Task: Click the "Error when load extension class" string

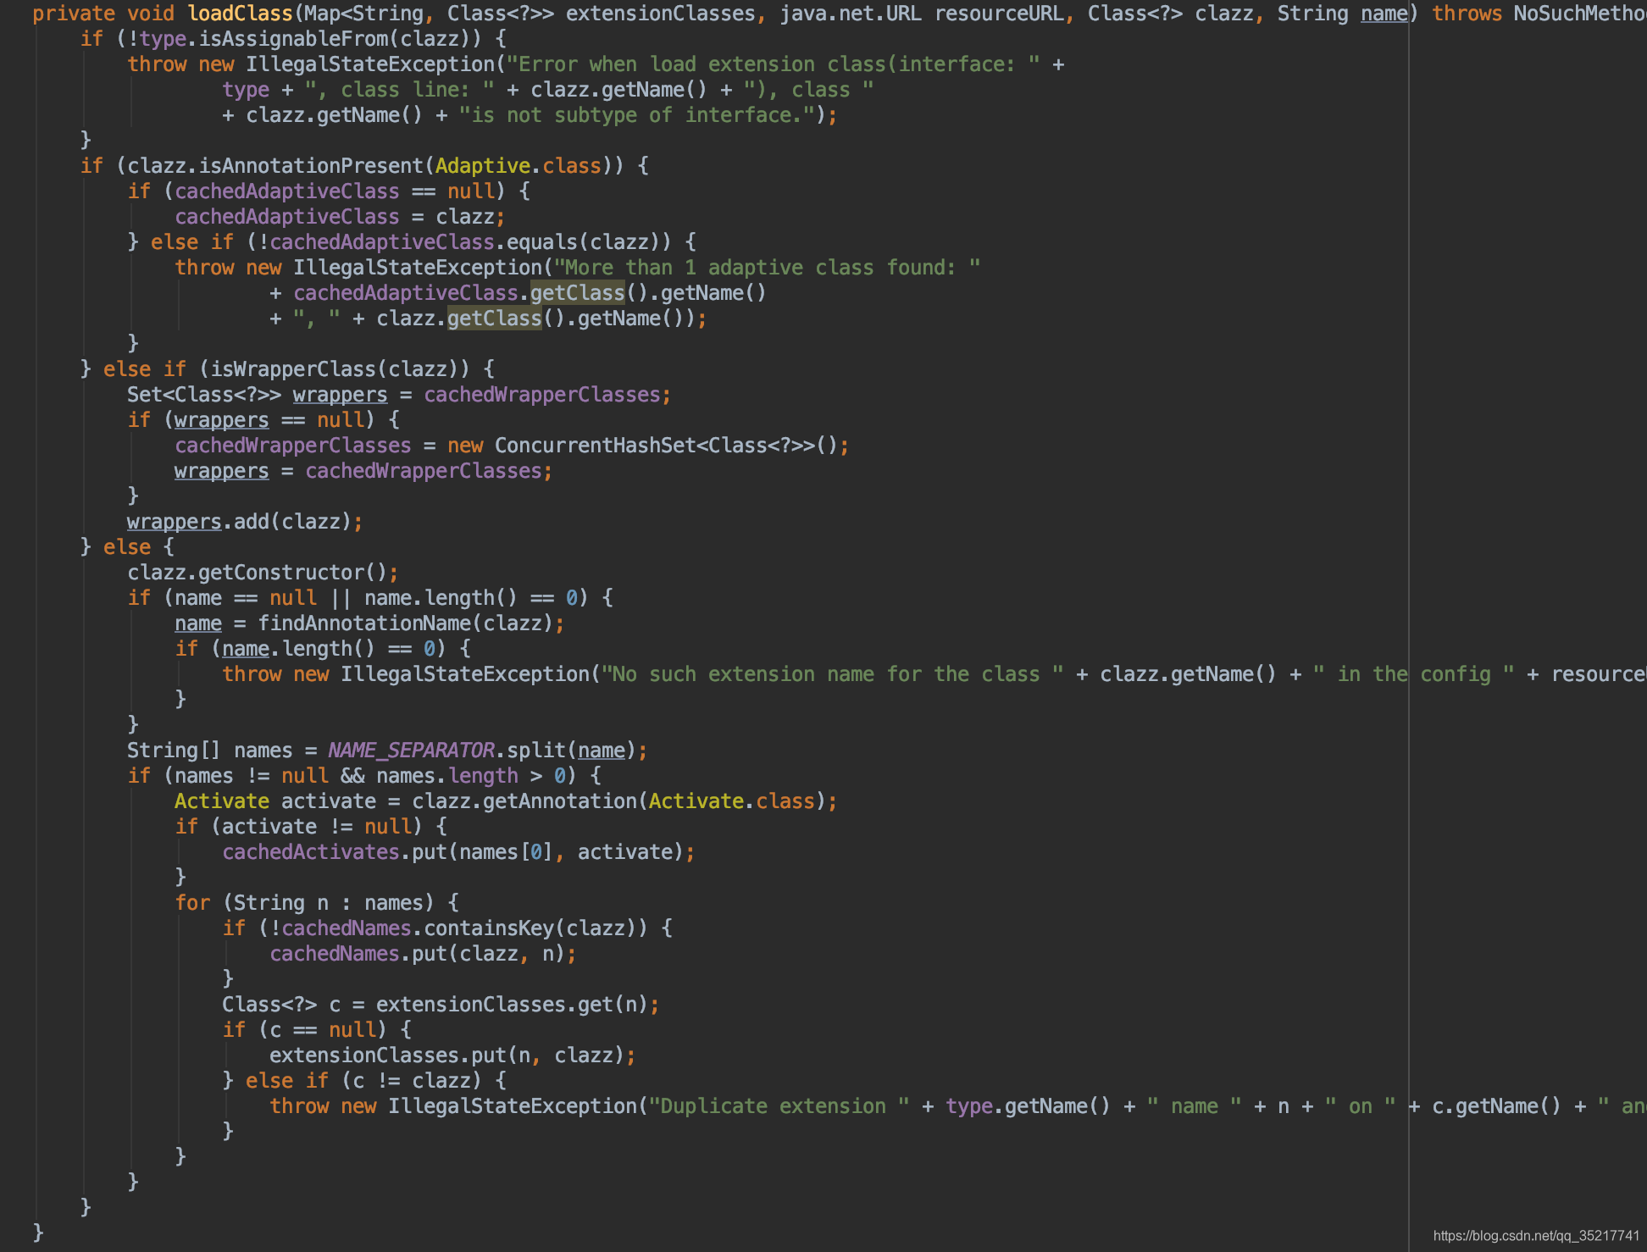Action: [773, 64]
